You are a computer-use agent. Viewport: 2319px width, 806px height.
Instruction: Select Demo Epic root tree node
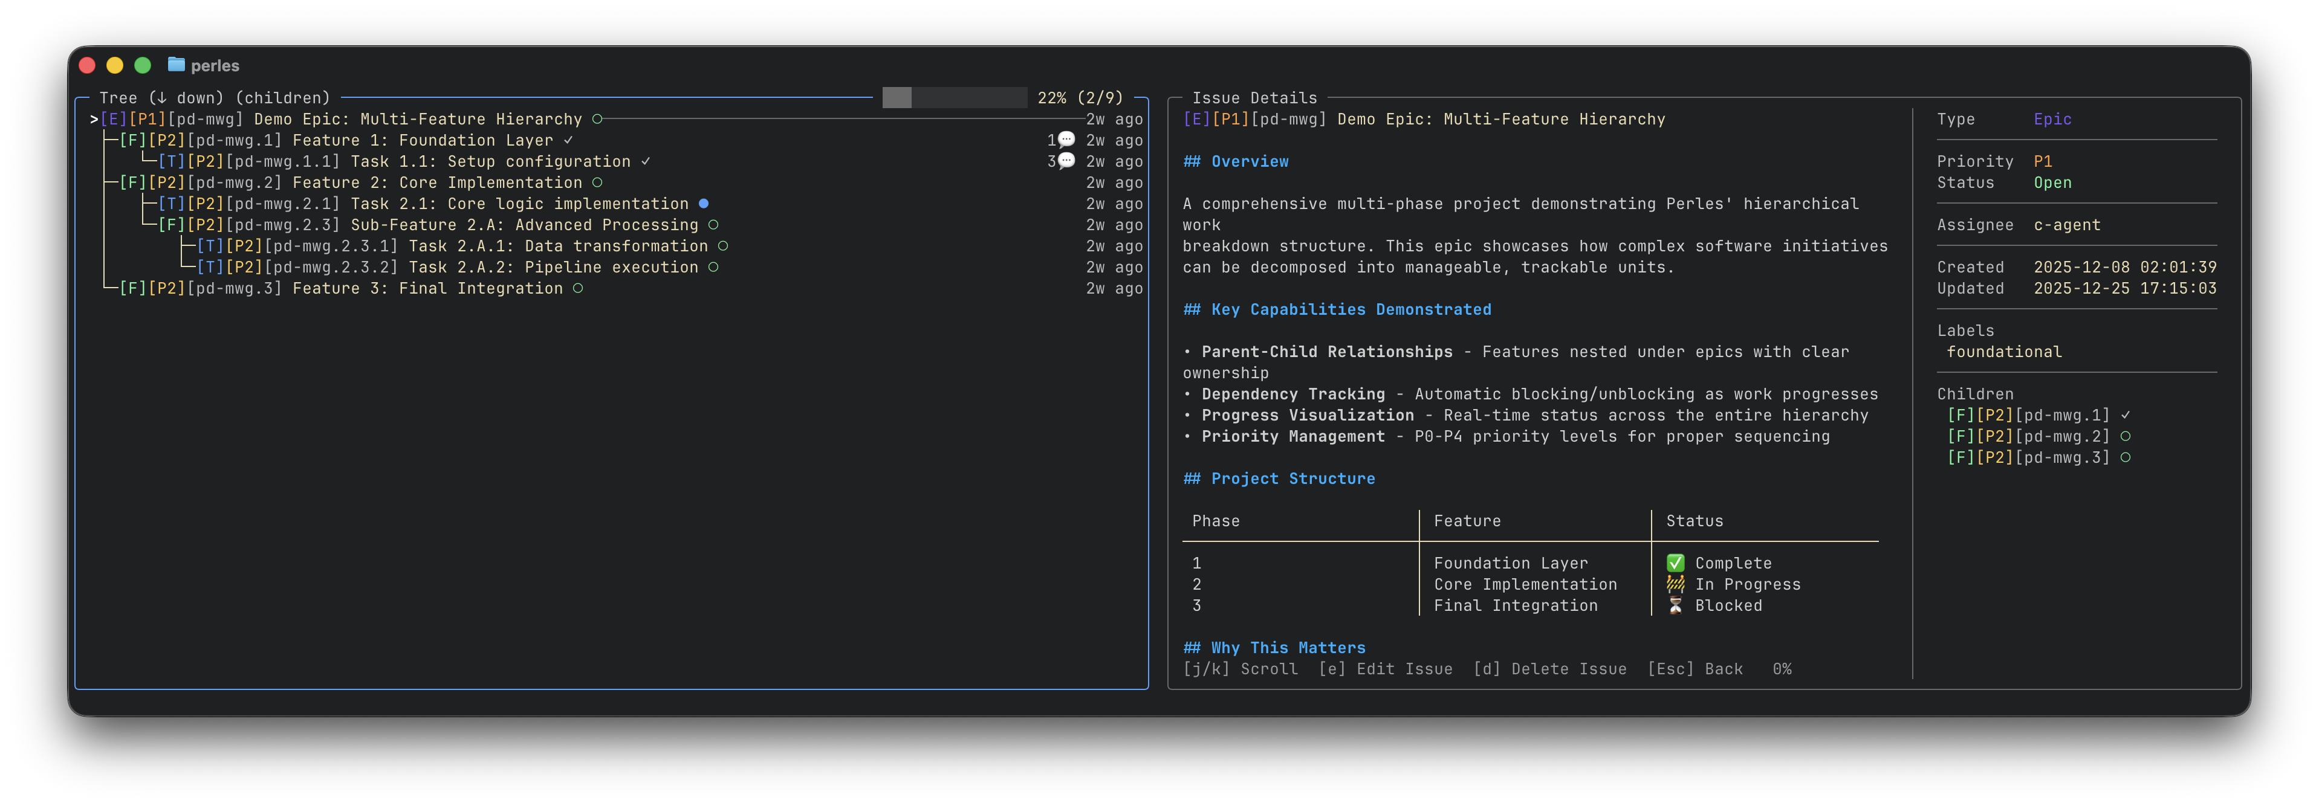[x=417, y=119]
